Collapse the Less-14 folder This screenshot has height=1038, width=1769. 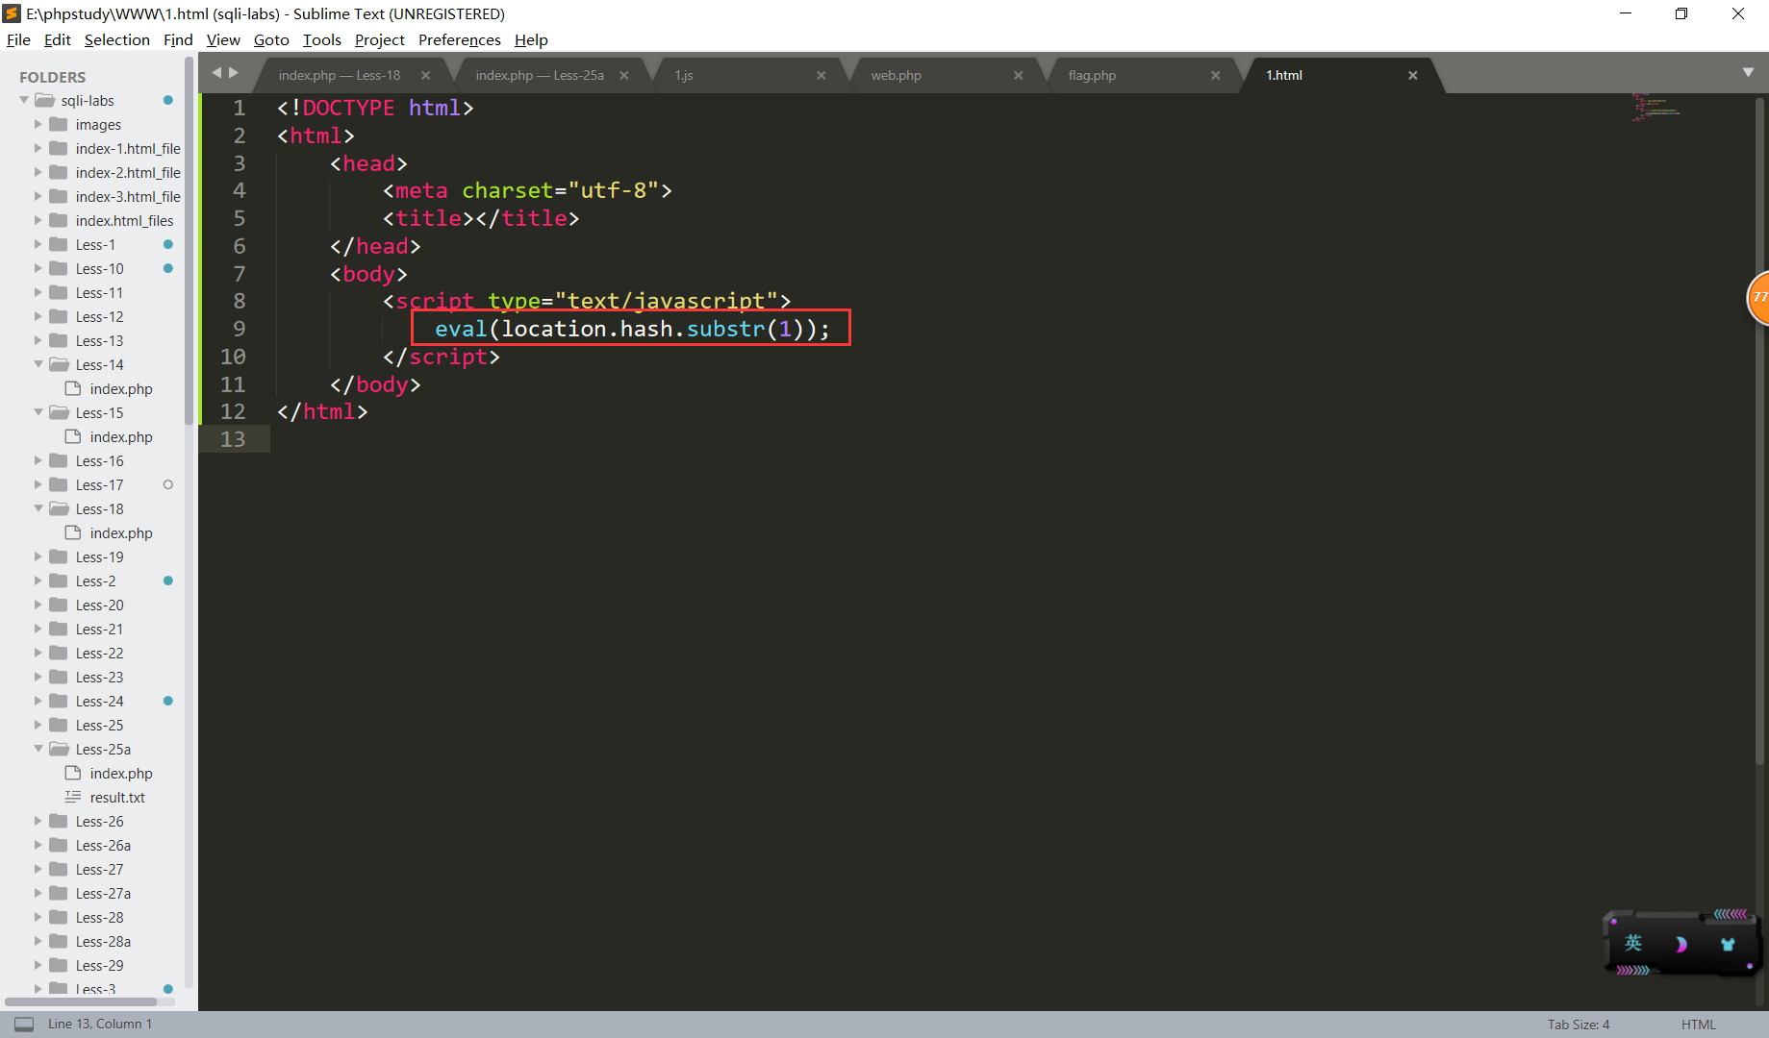pos(38,365)
